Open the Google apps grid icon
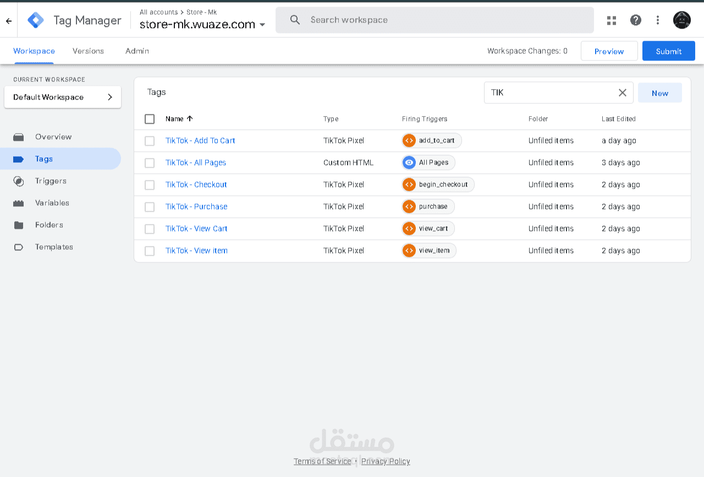704x477 pixels. 612,20
